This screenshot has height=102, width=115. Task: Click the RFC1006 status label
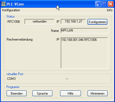14,22
